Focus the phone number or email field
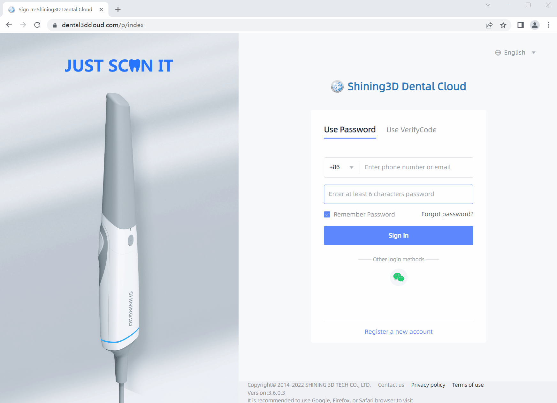557x403 pixels. (x=416, y=167)
